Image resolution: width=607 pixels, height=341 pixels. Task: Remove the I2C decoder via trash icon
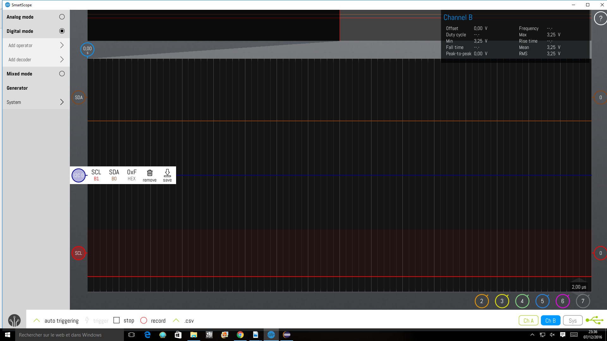point(150,175)
